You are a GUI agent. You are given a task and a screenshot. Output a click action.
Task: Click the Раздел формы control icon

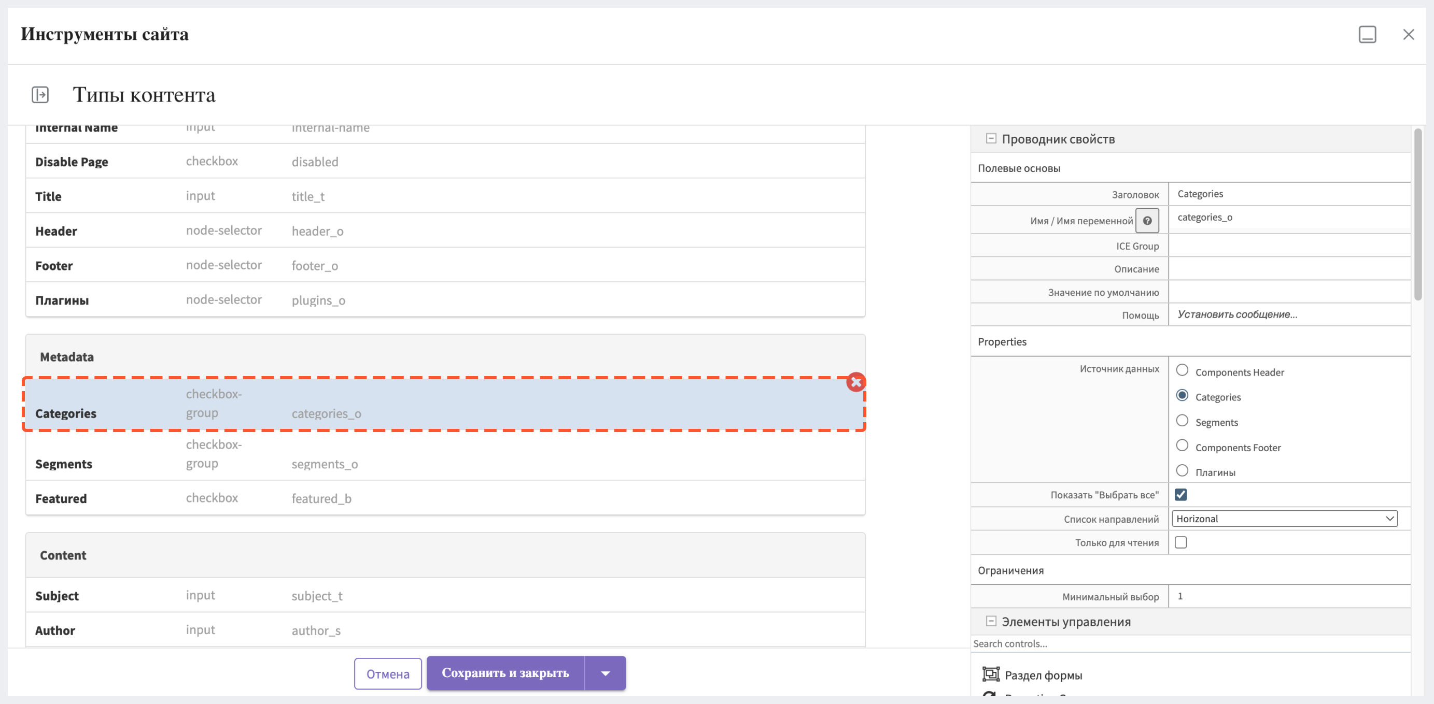pos(990,674)
